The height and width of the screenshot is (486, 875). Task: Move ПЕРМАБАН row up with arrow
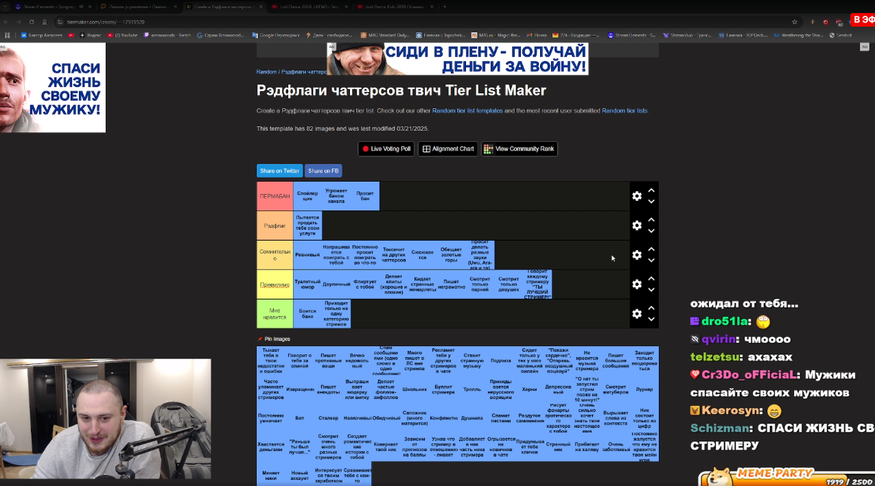point(651,191)
